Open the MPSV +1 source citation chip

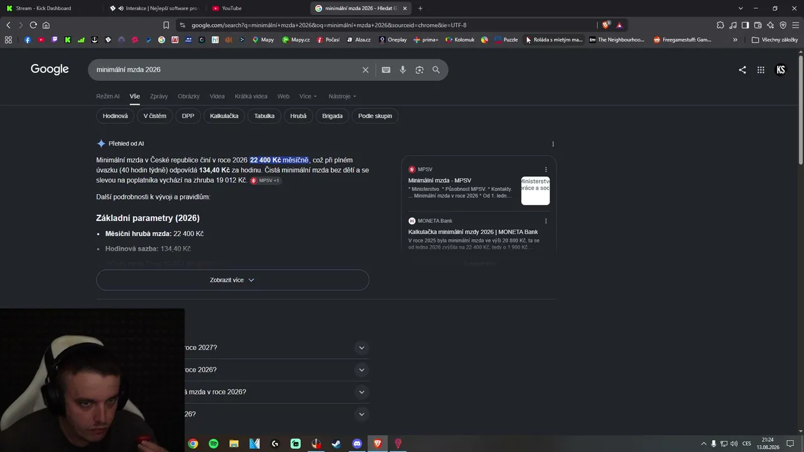pos(265,181)
